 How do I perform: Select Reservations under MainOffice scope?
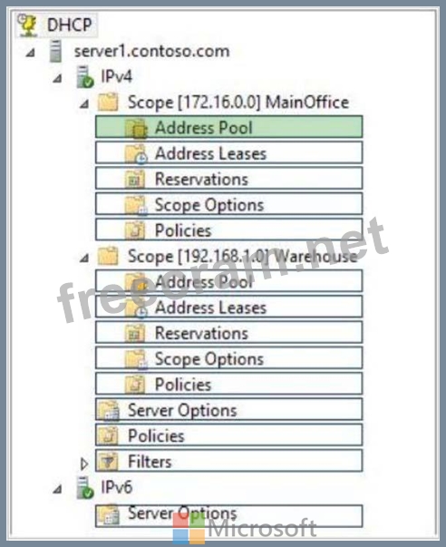pyautogui.click(x=228, y=179)
